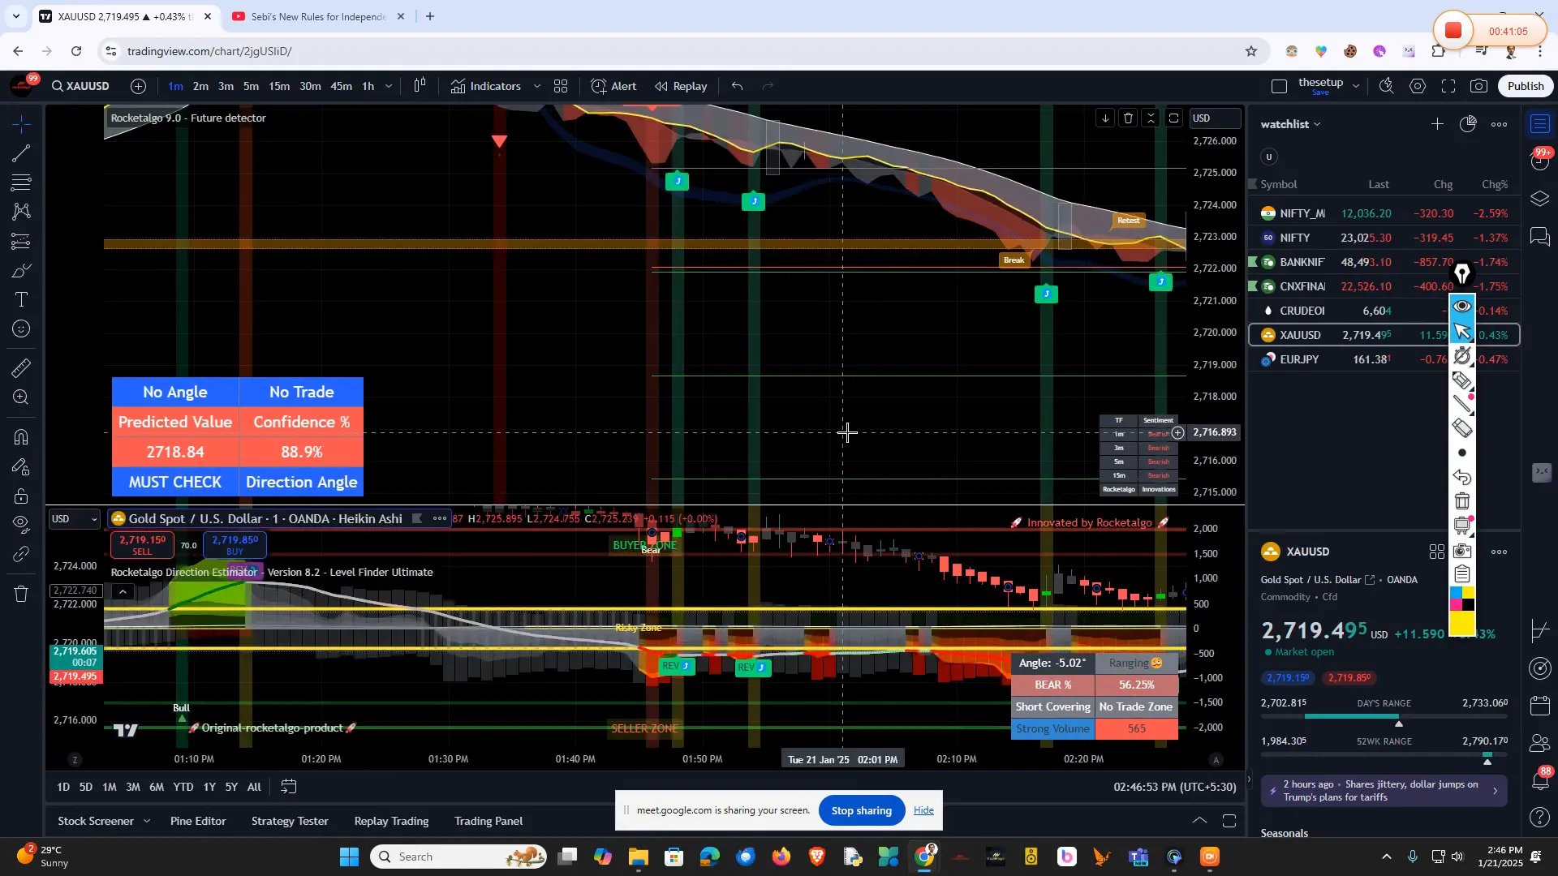This screenshot has width=1558, height=876.
Task: Open chart settings gear
Action: [1418, 86]
